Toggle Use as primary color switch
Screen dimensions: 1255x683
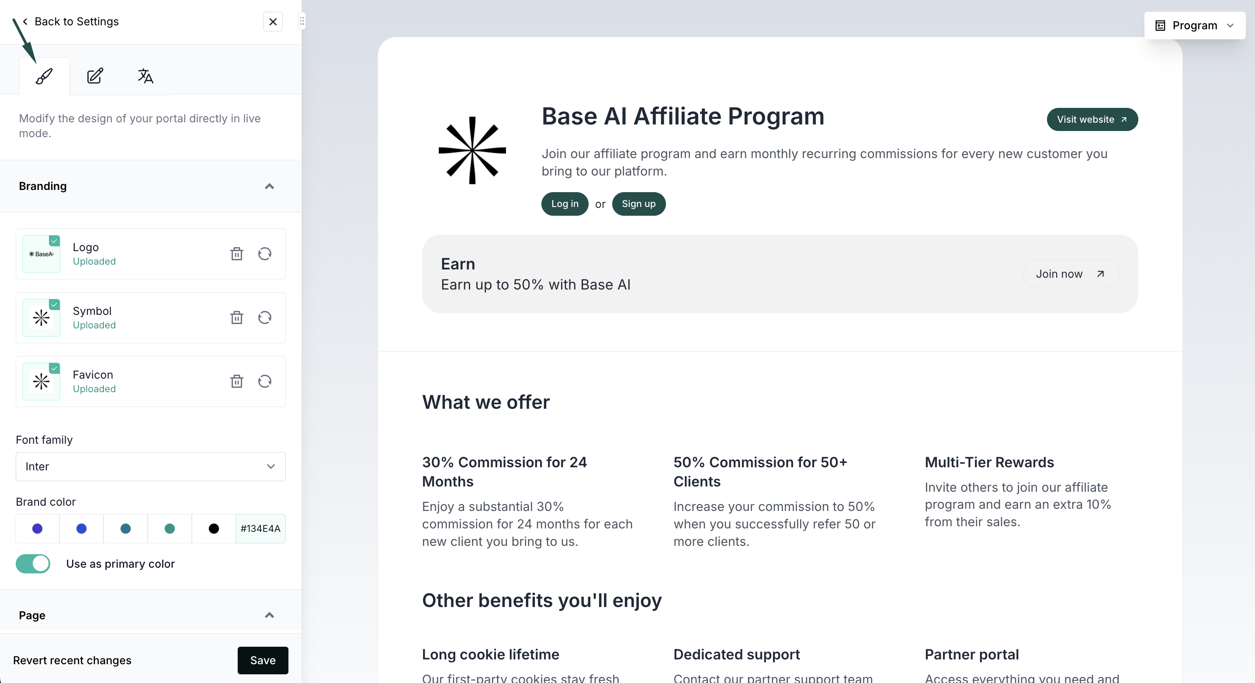click(x=33, y=564)
